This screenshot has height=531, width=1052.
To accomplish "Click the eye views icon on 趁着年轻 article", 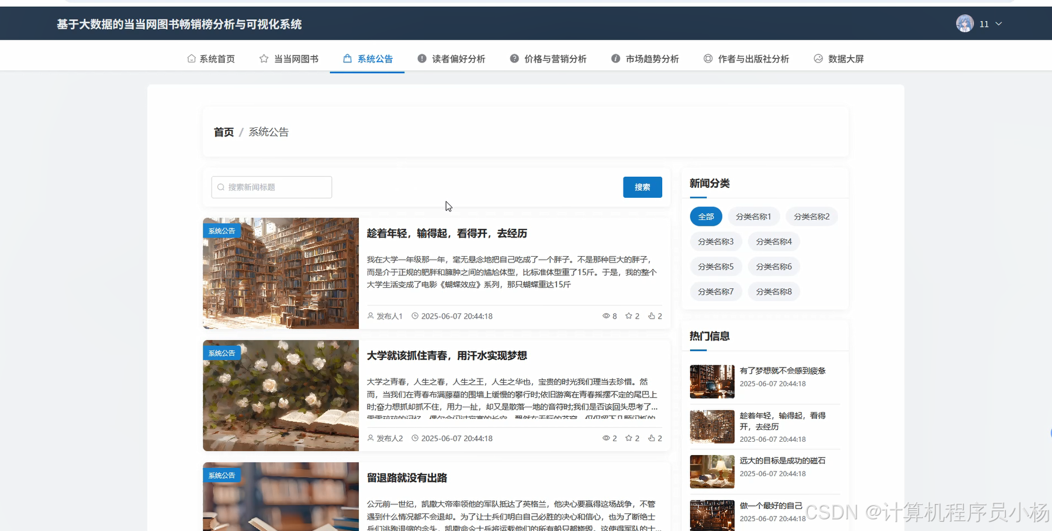I will (606, 316).
